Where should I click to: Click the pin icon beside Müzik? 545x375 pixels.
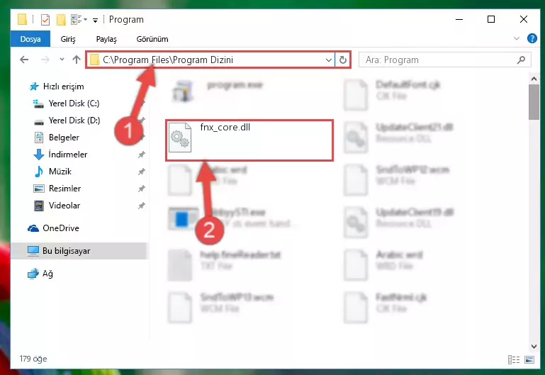[x=142, y=172]
